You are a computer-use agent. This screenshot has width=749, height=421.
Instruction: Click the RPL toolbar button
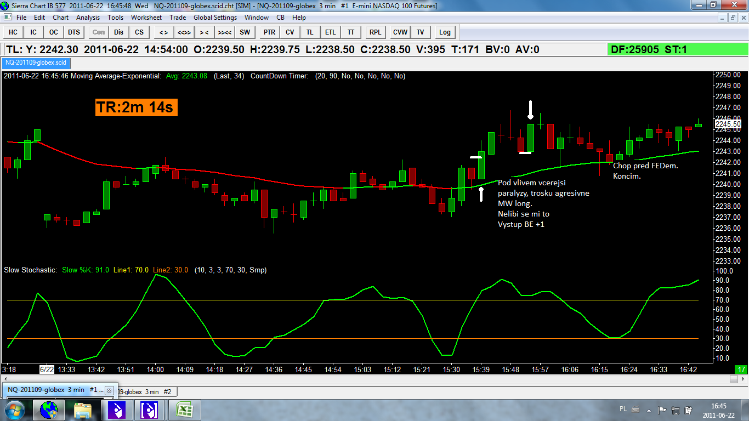point(375,32)
